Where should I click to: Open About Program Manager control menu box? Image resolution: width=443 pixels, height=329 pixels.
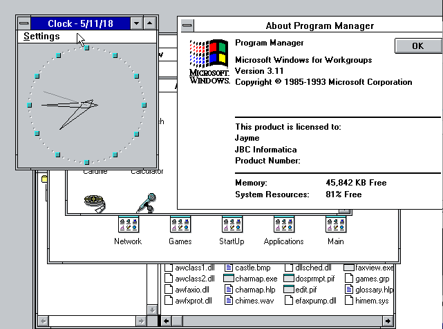point(187,26)
